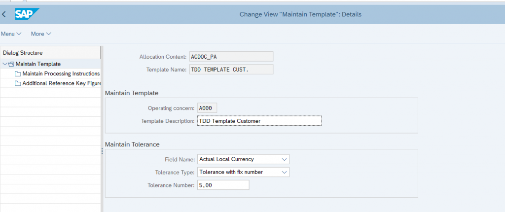Open the Menu dropdown
This screenshot has width=505, height=212.
point(11,34)
